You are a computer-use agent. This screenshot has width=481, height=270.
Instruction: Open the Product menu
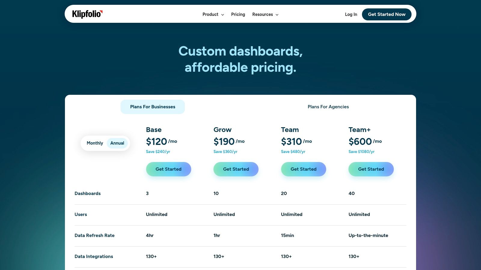coord(210,14)
